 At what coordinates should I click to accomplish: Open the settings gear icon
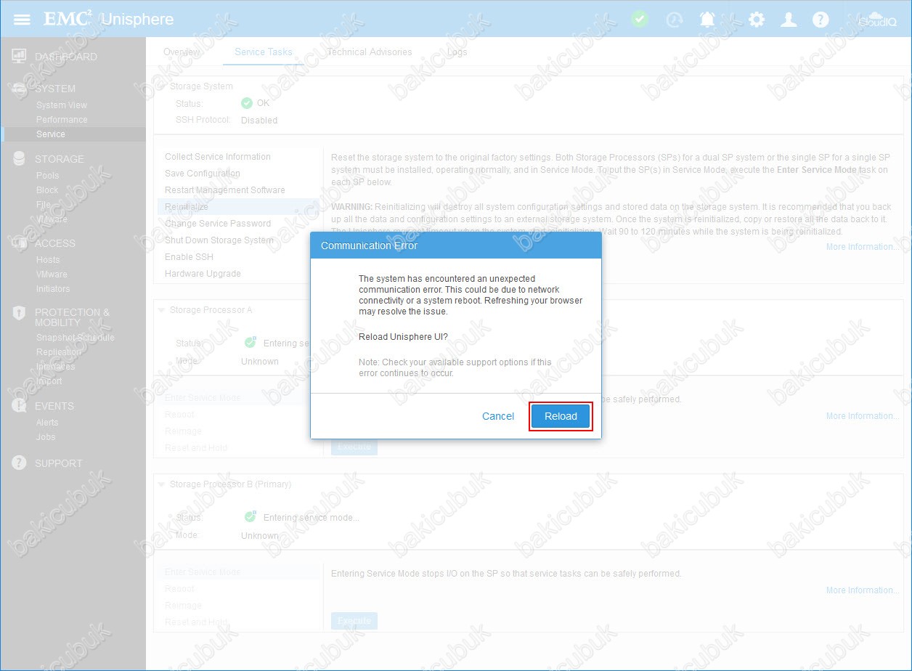click(x=757, y=20)
